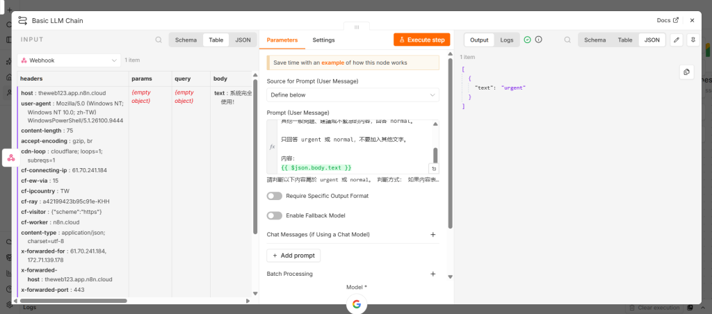Screen dimensions: 712x314
Task: Click the Basic LLM Chain node icon
Action: click(22, 20)
